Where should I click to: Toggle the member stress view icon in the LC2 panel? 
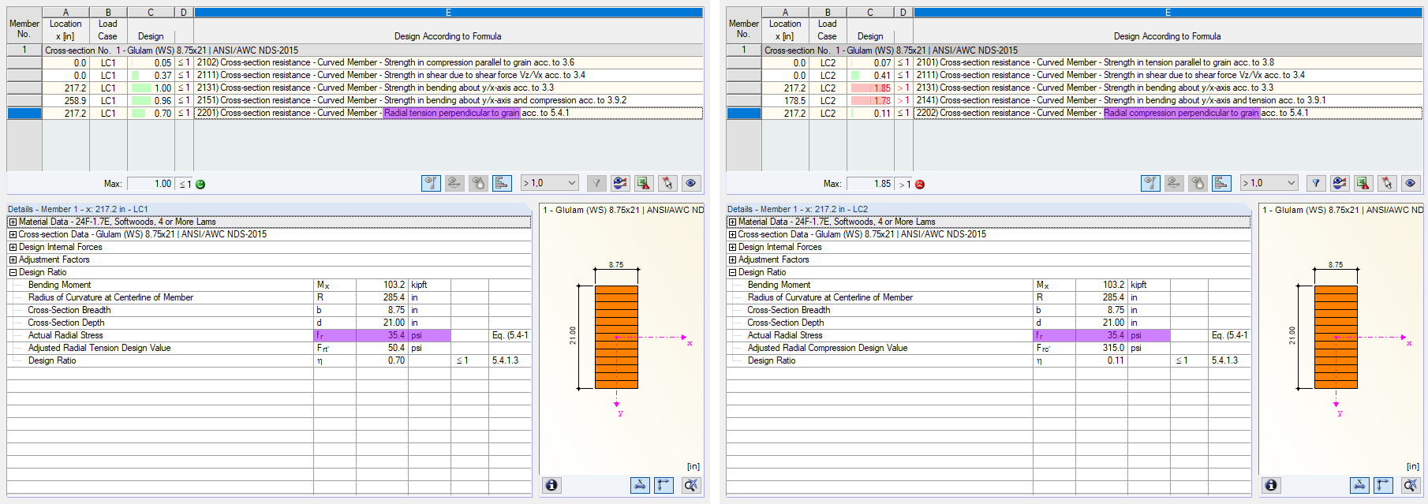[x=1150, y=183]
